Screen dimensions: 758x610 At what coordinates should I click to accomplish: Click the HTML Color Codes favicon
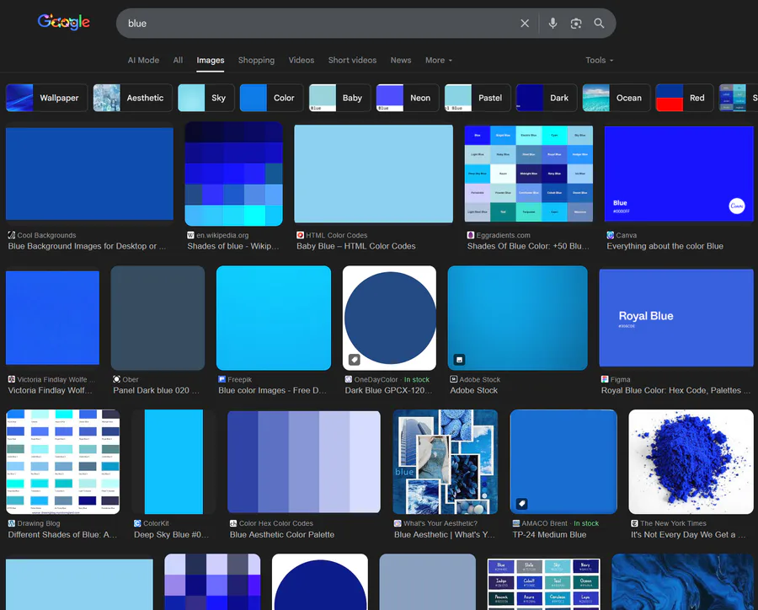click(x=300, y=235)
